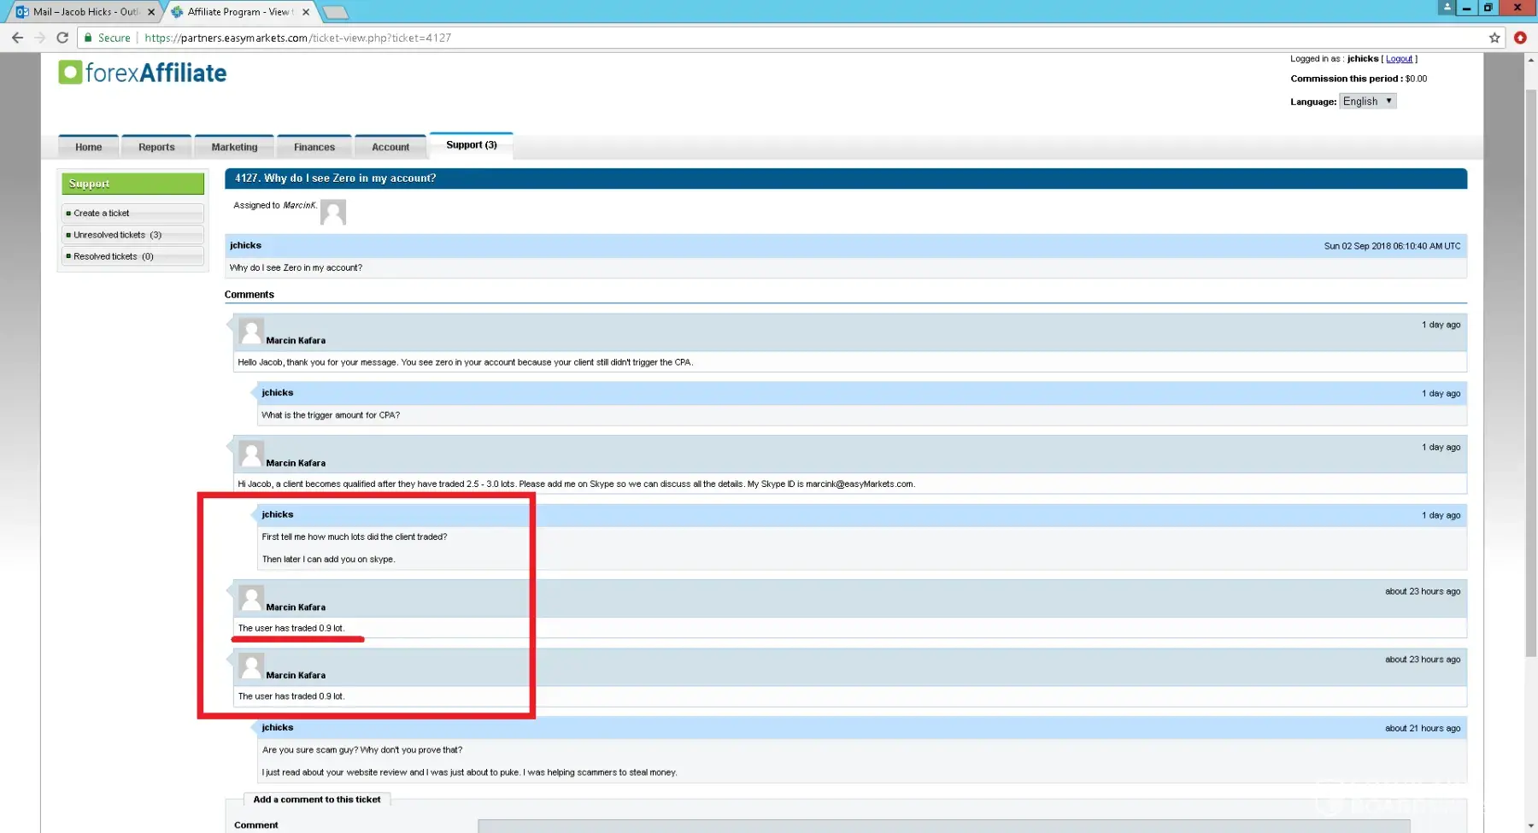Open the Finances tab
This screenshot has width=1538, height=833.
click(314, 147)
